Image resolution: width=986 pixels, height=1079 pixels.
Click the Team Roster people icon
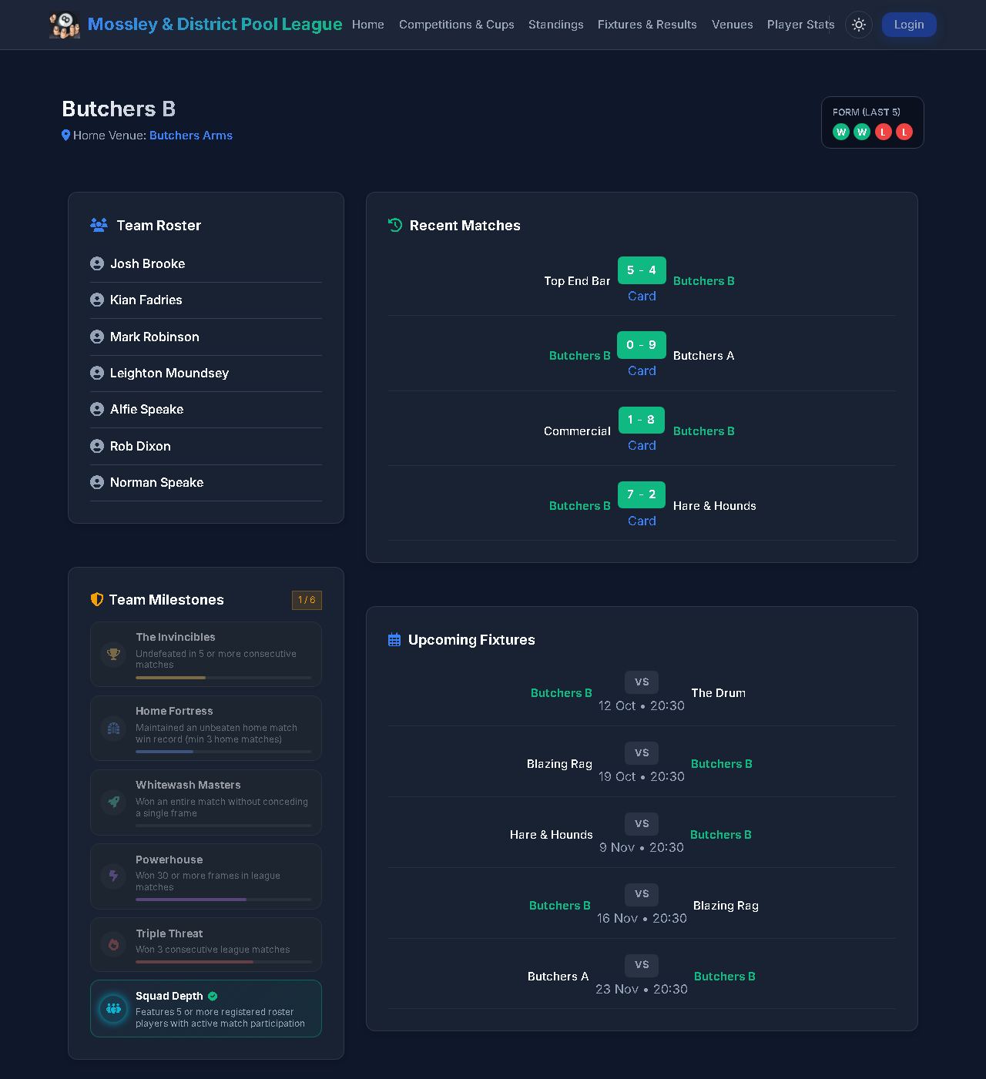click(x=99, y=225)
